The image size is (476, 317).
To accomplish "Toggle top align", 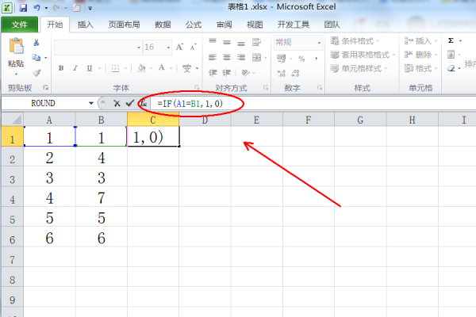I will [213, 41].
